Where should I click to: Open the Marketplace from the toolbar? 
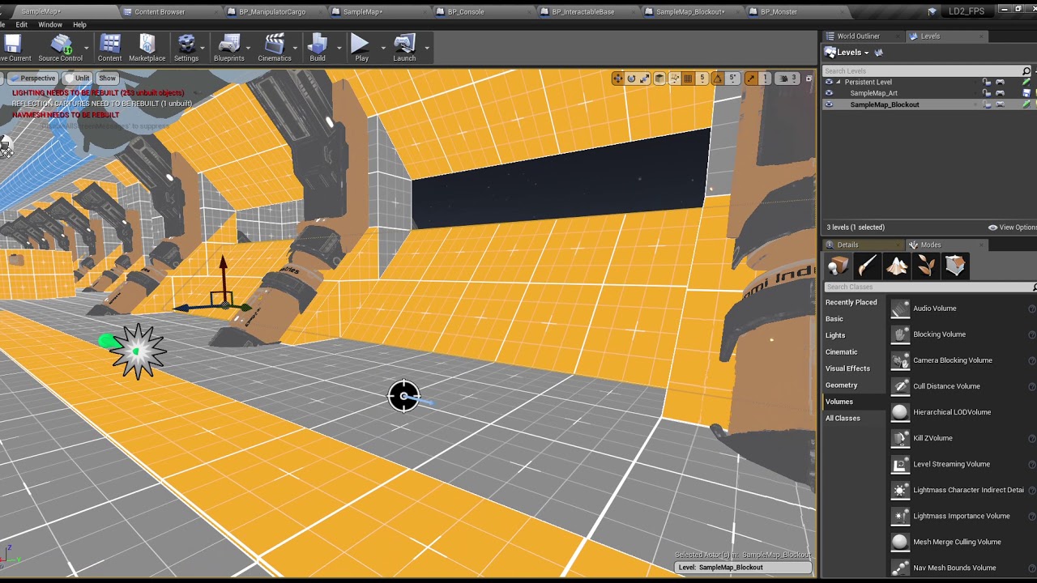(147, 48)
